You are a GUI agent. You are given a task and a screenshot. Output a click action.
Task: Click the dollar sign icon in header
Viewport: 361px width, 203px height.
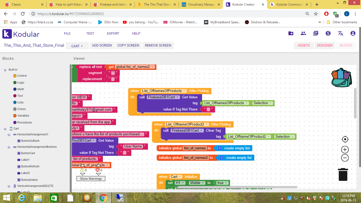point(328,33)
